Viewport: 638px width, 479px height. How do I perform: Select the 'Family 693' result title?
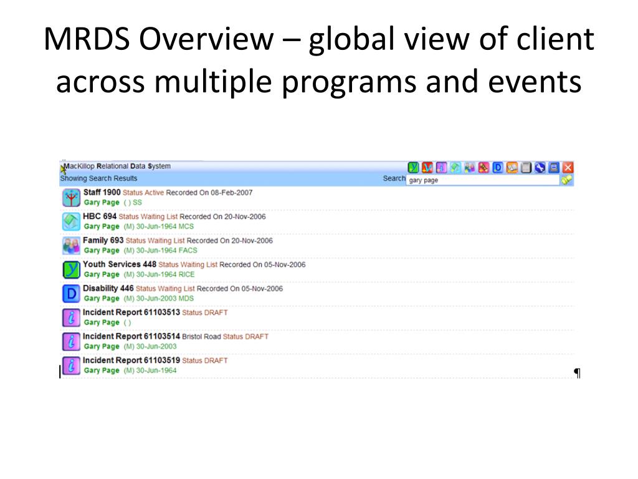(x=103, y=240)
